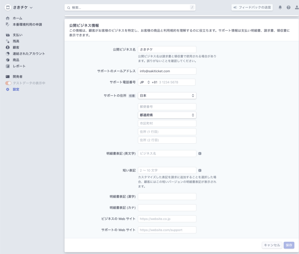This screenshot has width=299, height=254.
Task: Open 連結されたアカウント in sidebar
Action: (x=29, y=54)
